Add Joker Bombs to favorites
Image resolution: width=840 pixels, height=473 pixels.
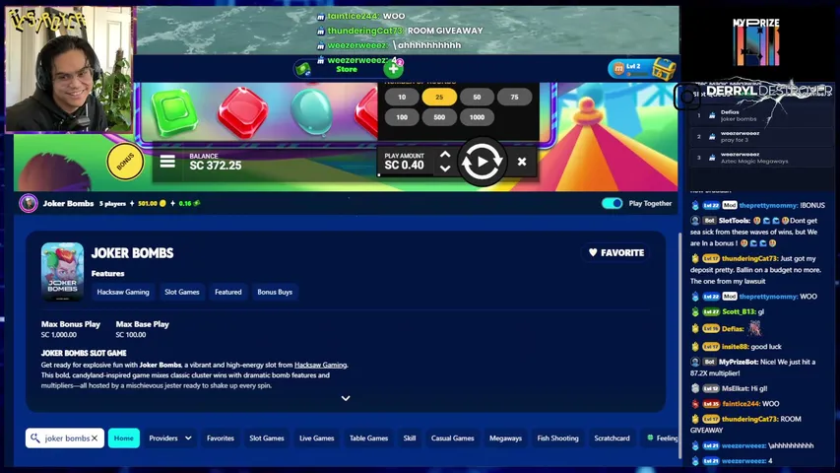tap(616, 252)
